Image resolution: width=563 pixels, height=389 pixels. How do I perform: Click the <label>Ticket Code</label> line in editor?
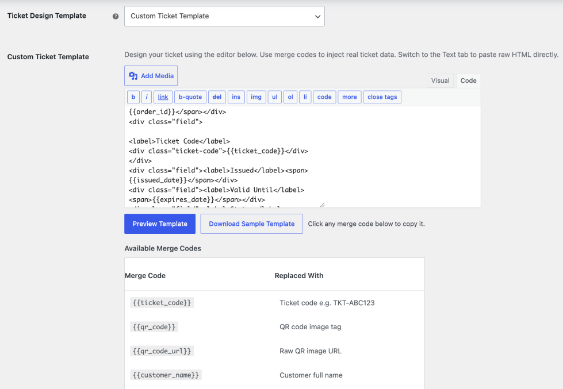coord(179,141)
